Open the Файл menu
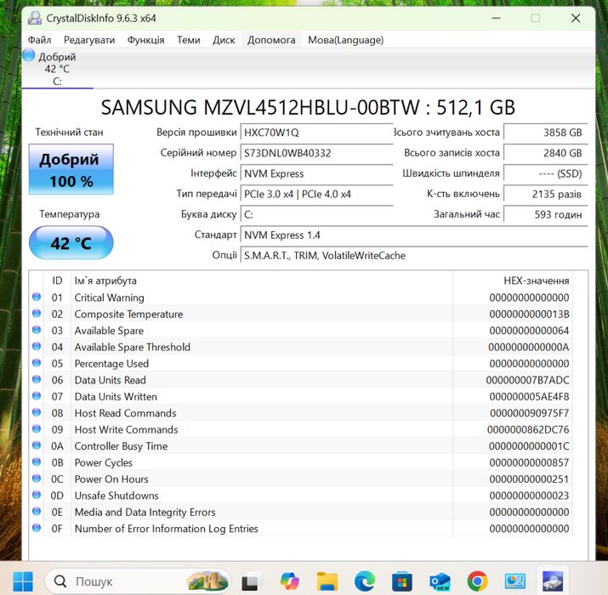The image size is (608, 595). pos(40,40)
